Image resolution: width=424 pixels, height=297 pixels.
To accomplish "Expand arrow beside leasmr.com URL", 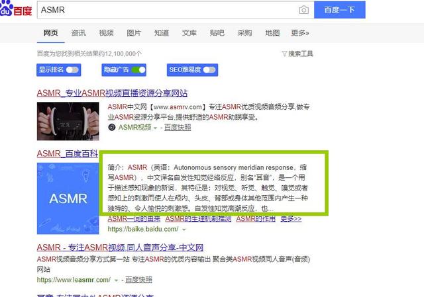I will 116,280.
